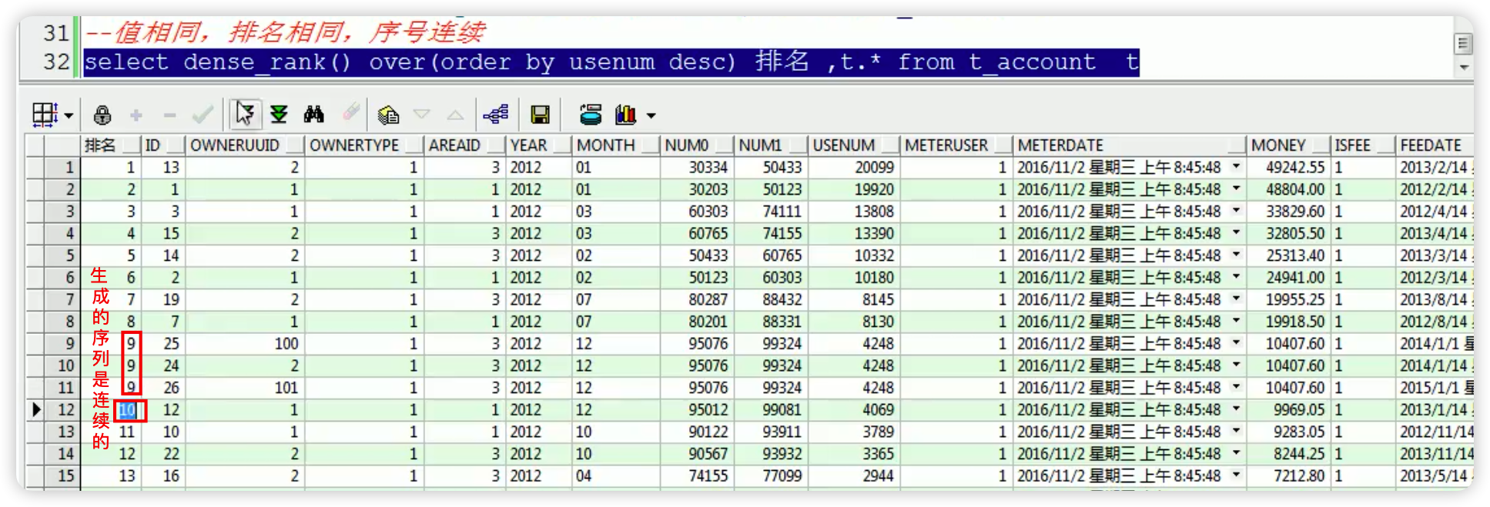1490x507 pixels.
Task: Expand dropdown arrow beside grid layout icon
Action: click(x=69, y=116)
